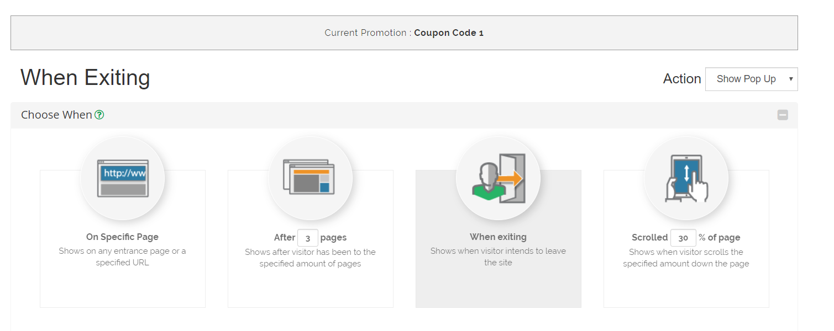Click the Choose When section header text
The width and height of the screenshot is (834, 331).
click(56, 115)
